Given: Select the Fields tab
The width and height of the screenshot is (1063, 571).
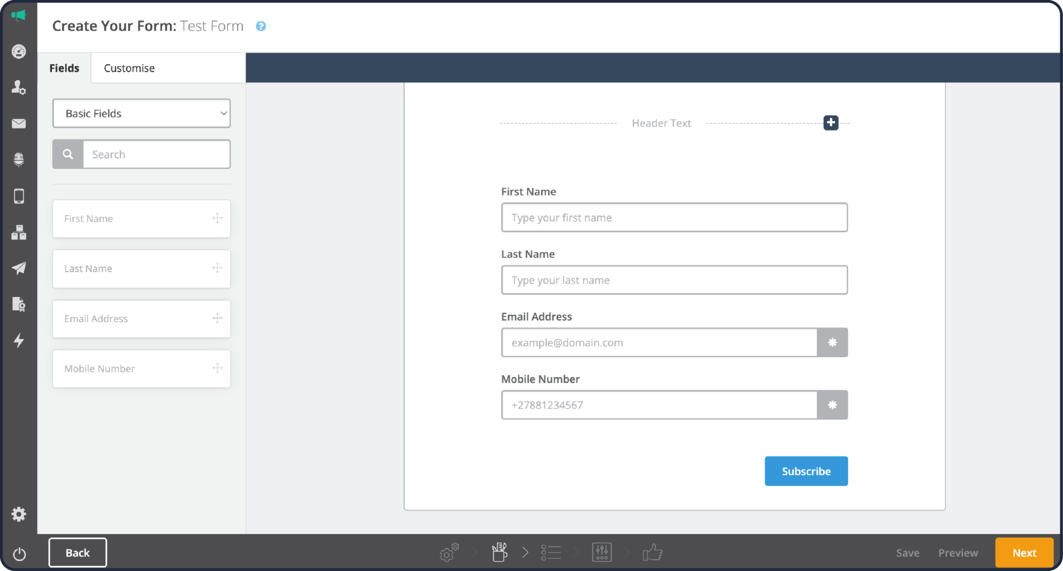Looking at the screenshot, I should tap(64, 68).
